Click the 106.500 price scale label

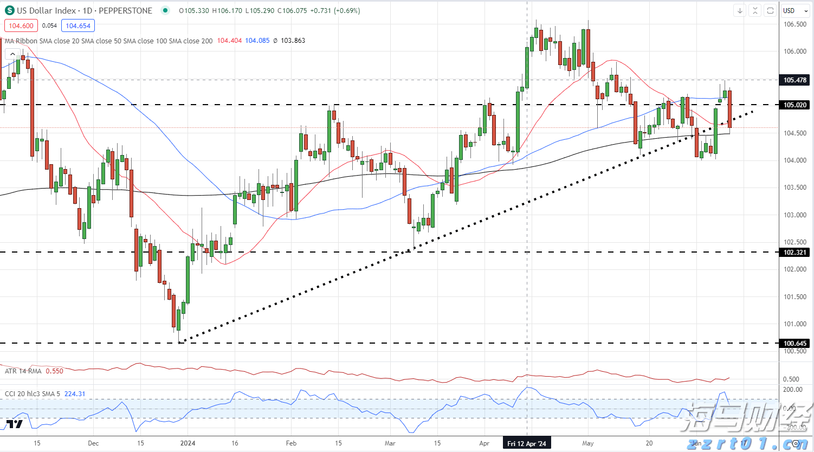point(795,24)
